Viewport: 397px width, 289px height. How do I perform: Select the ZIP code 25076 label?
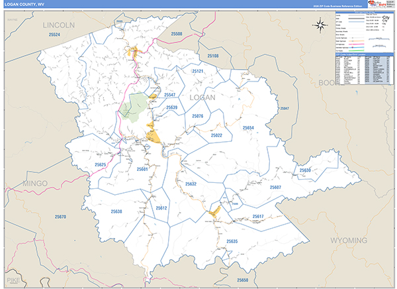(x=197, y=116)
